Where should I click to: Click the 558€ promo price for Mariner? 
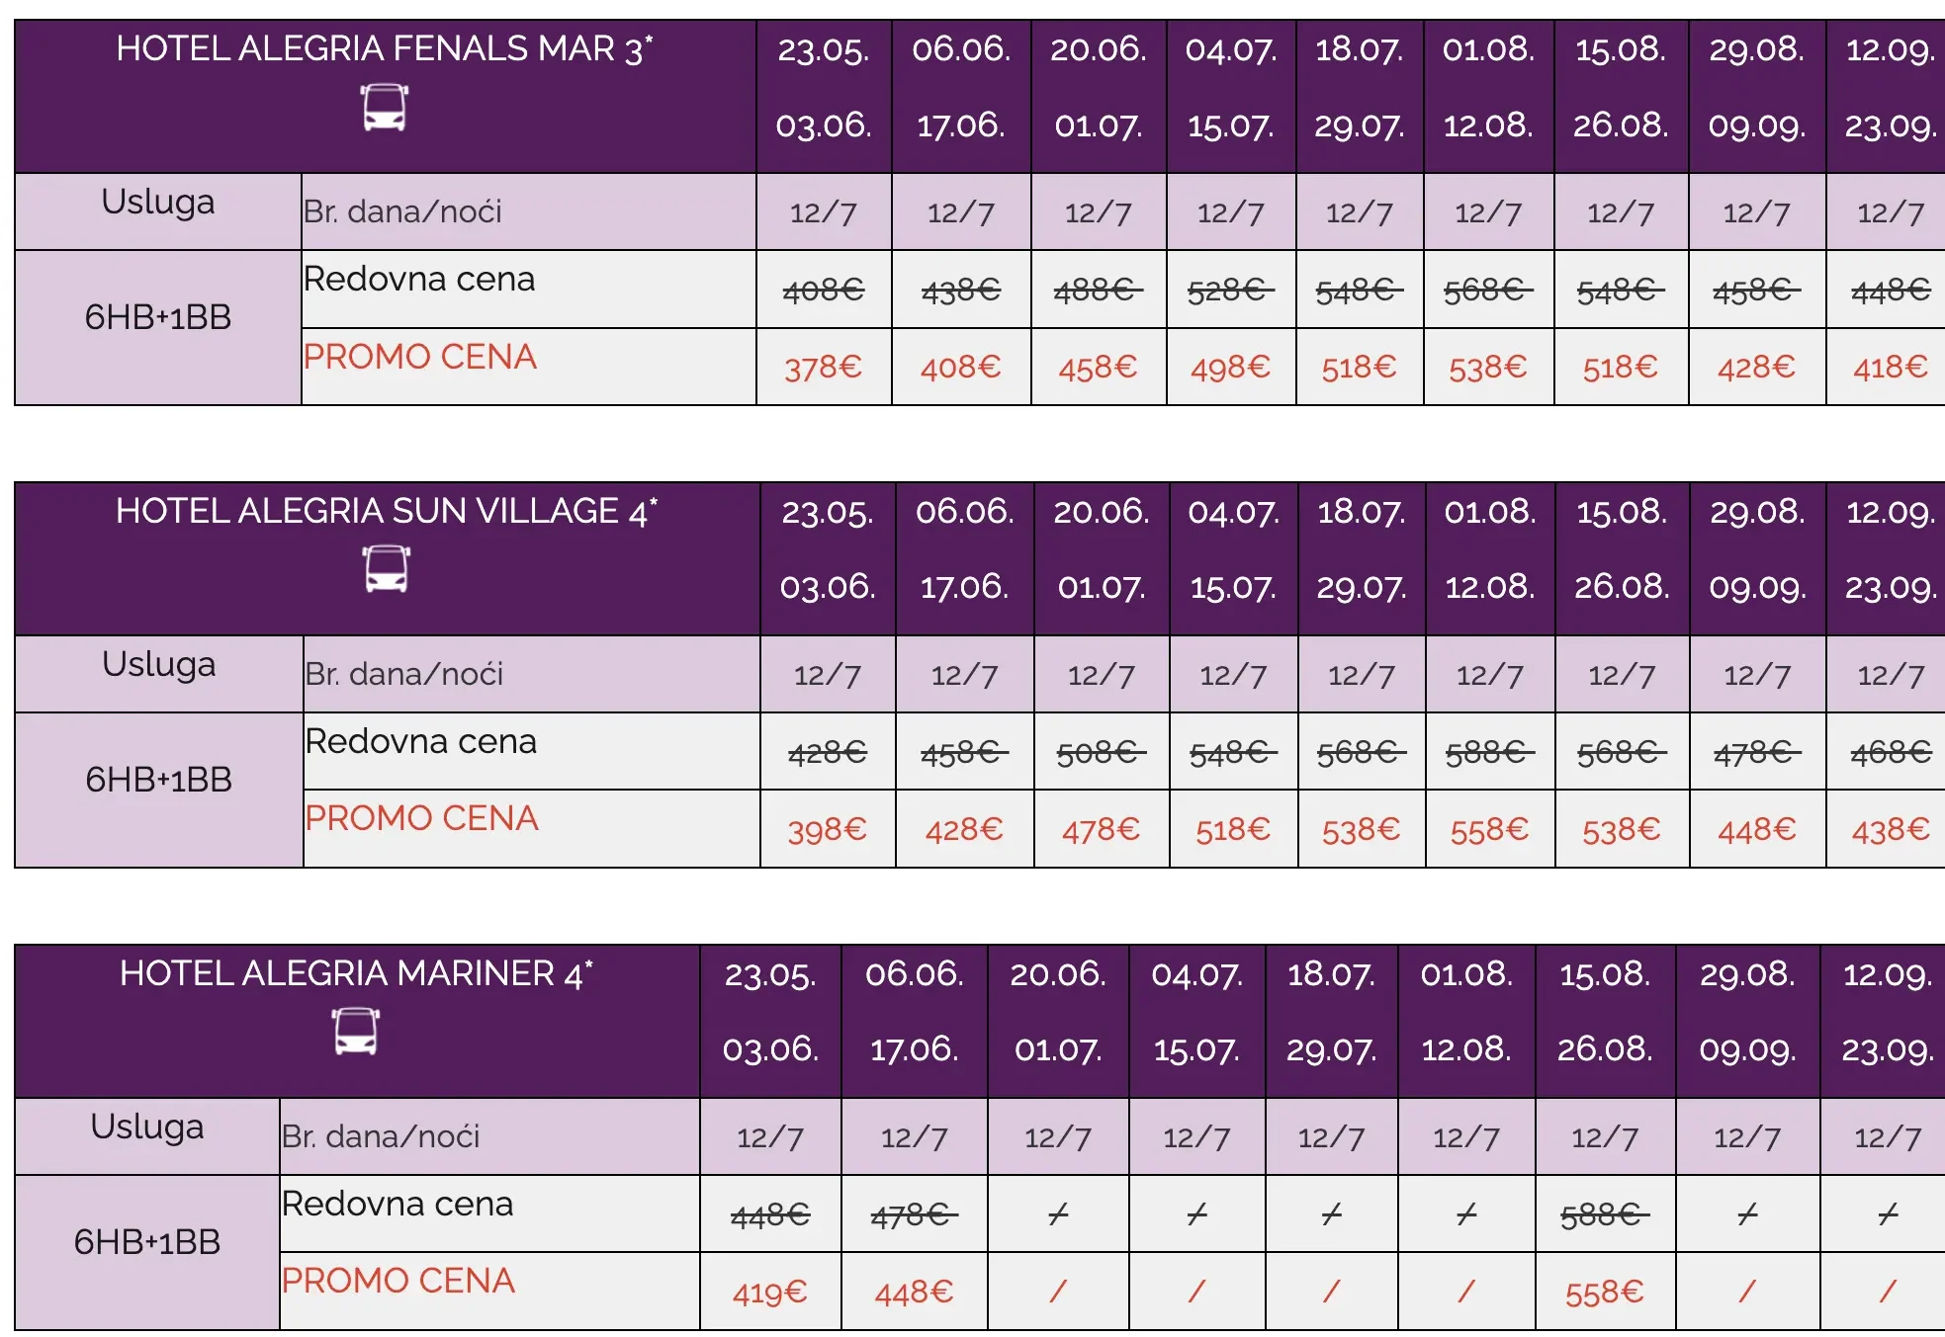pos(1605,1292)
